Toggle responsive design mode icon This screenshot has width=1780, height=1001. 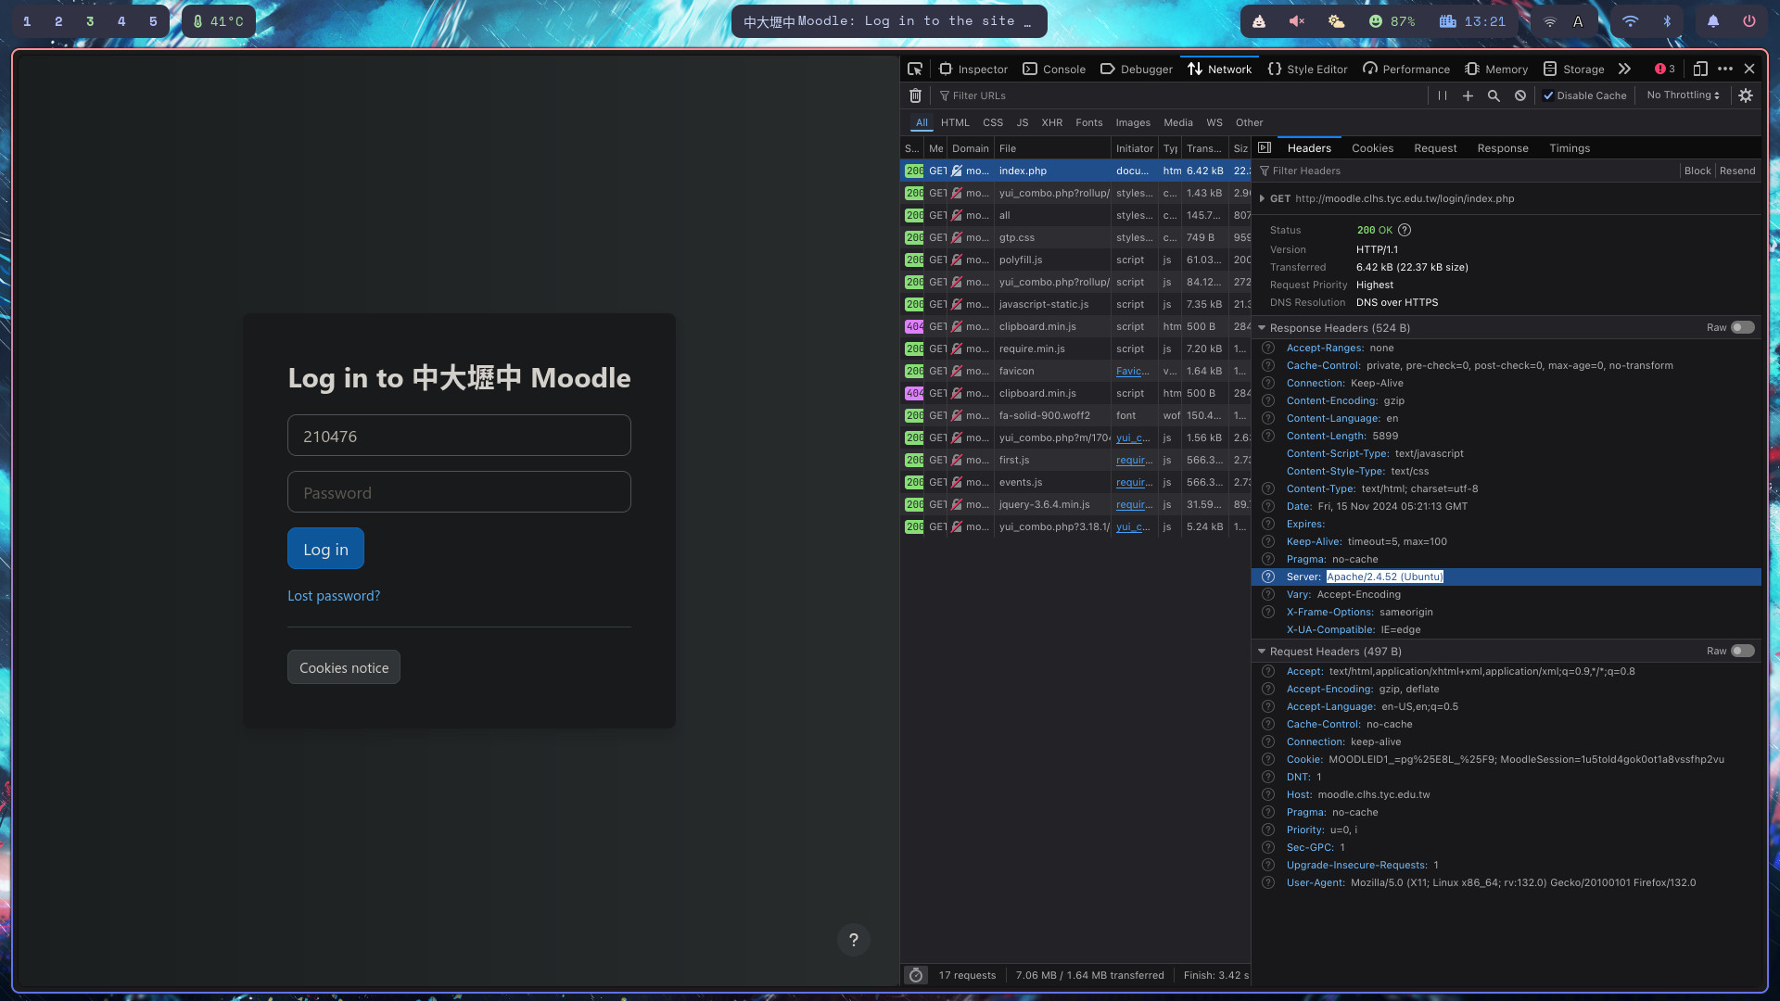[x=1700, y=69]
